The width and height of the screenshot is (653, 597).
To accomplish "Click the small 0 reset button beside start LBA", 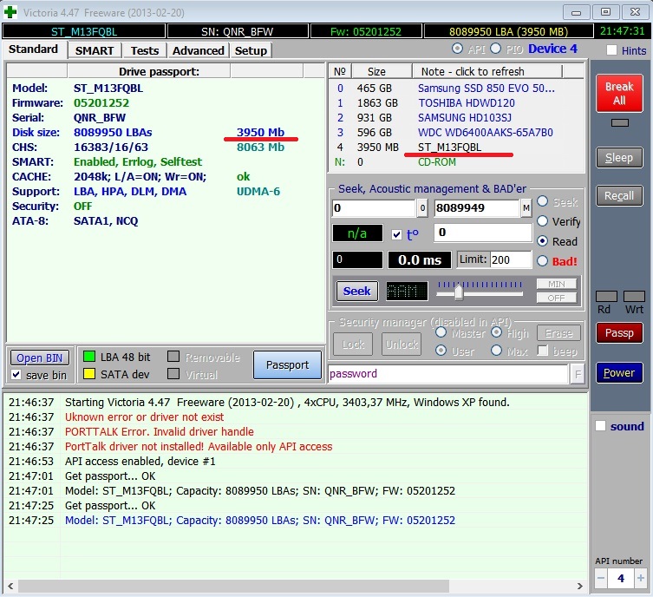I will point(422,208).
